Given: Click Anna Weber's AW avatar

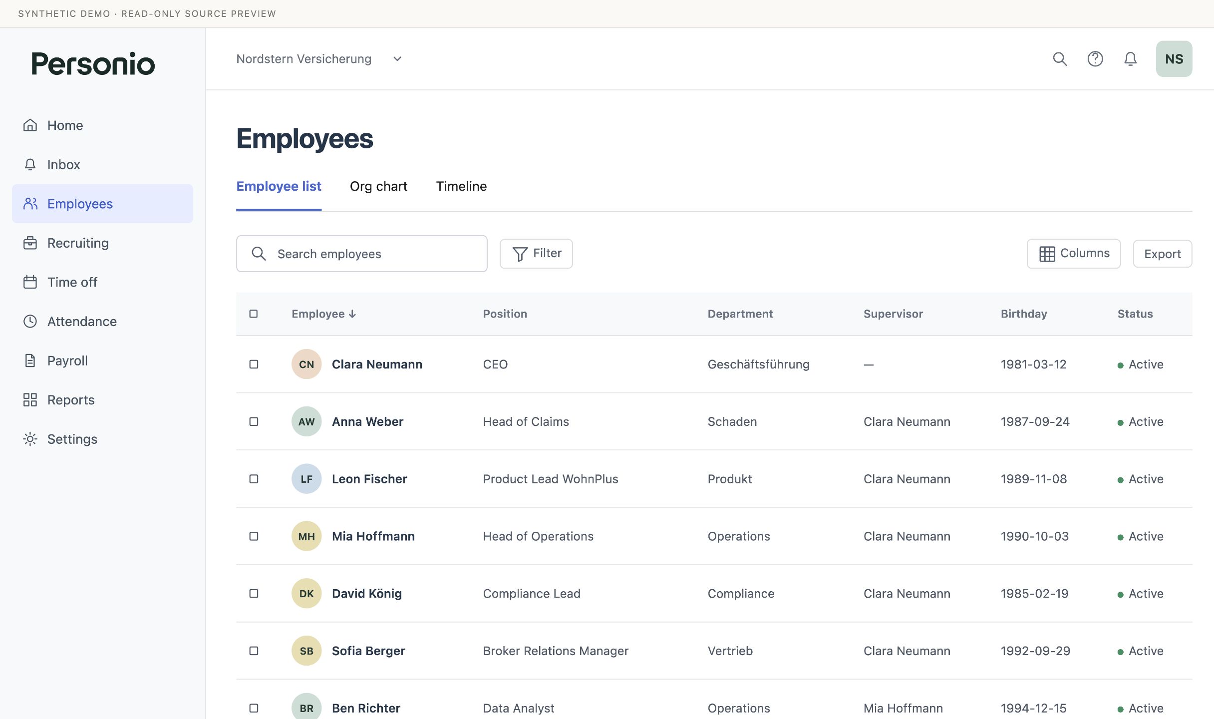Looking at the screenshot, I should (x=306, y=421).
